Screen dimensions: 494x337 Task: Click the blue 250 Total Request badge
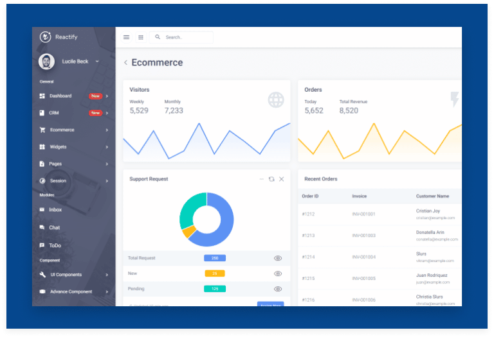click(215, 258)
